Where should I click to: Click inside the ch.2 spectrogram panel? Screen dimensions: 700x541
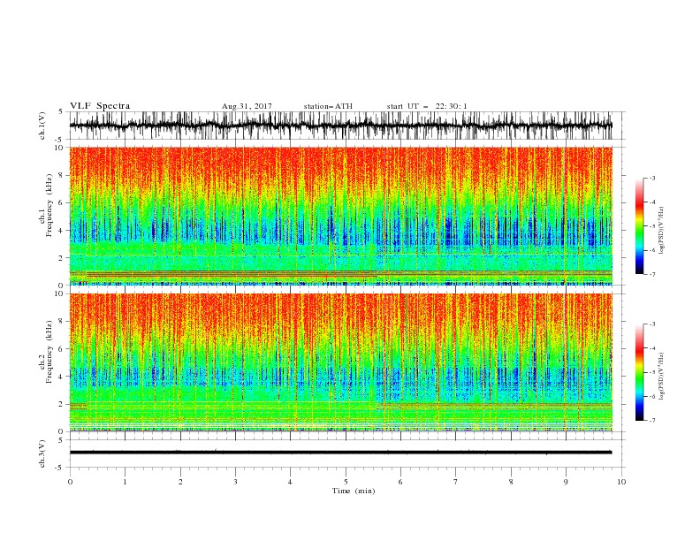click(x=340, y=362)
